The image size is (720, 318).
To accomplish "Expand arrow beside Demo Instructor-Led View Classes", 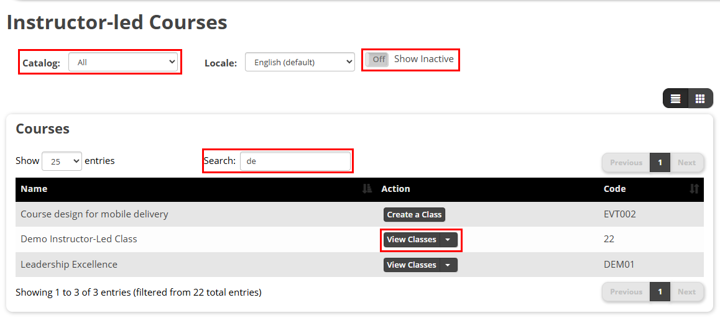I will click(x=449, y=240).
